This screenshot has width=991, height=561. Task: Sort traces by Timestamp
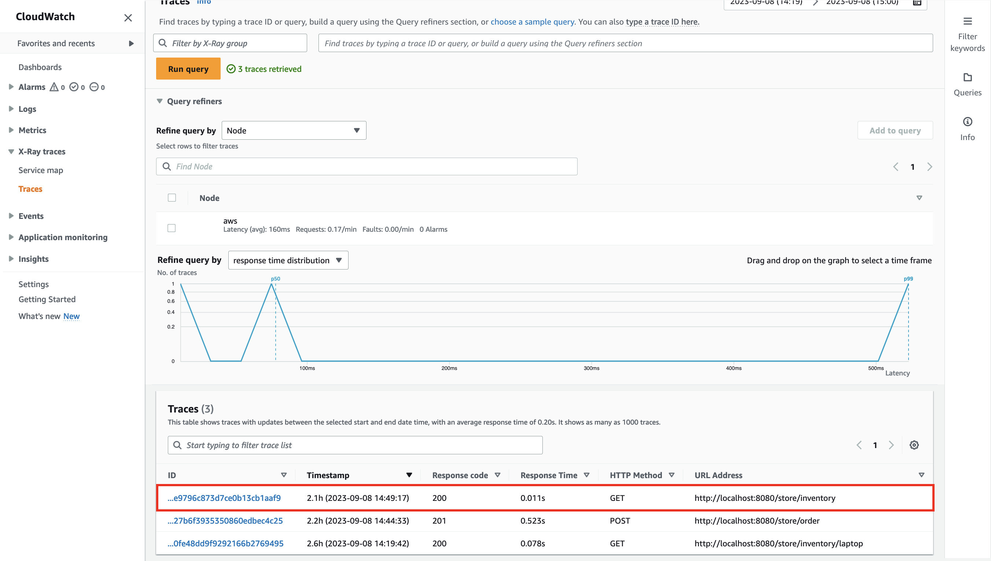pyautogui.click(x=409, y=475)
